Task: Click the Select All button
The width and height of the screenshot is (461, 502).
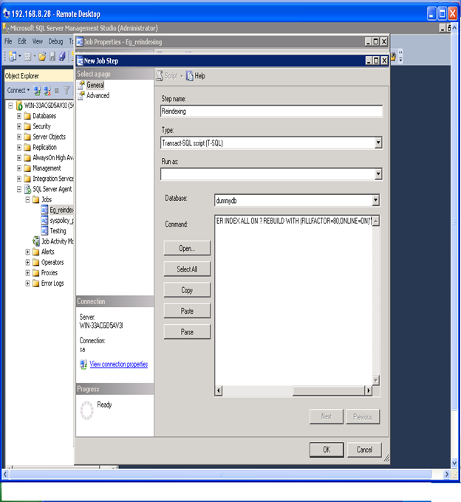Action: [x=187, y=269]
